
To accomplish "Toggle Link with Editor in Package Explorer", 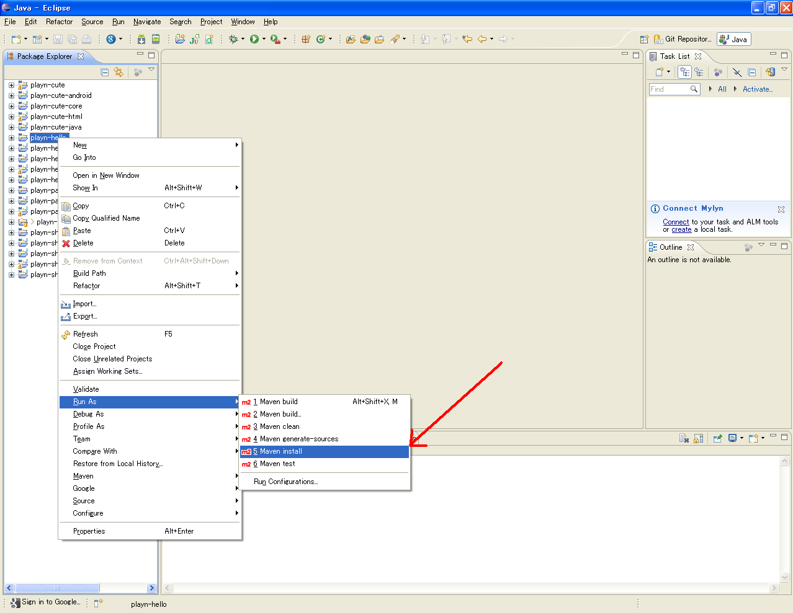I will tap(119, 72).
